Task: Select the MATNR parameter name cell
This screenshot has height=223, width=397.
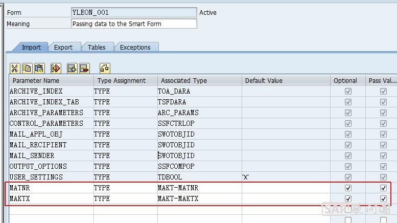Action: (52, 188)
